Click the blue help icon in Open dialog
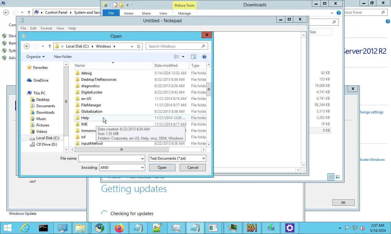 [x=204, y=57]
